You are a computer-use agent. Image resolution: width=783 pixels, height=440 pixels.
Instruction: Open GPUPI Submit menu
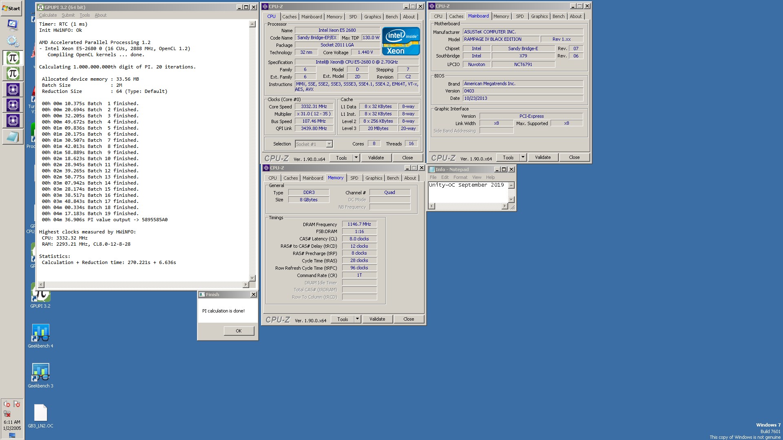click(x=68, y=15)
